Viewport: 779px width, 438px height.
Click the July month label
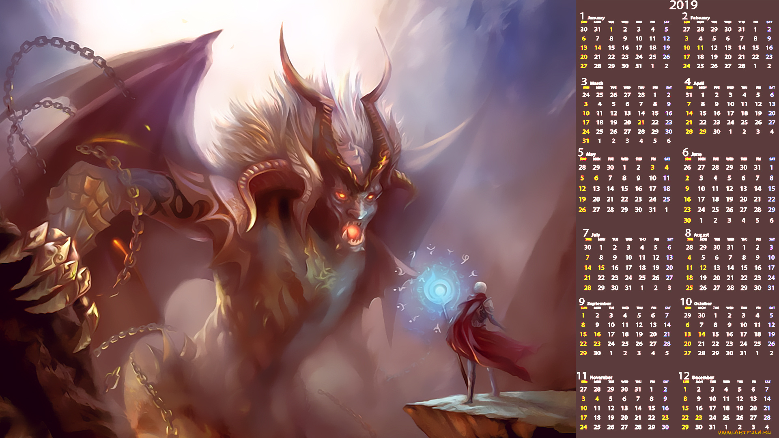[595, 235]
